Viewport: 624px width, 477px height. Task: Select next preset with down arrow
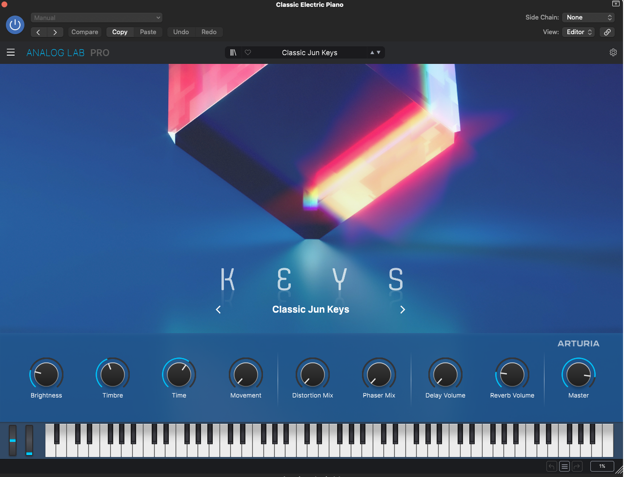click(379, 53)
